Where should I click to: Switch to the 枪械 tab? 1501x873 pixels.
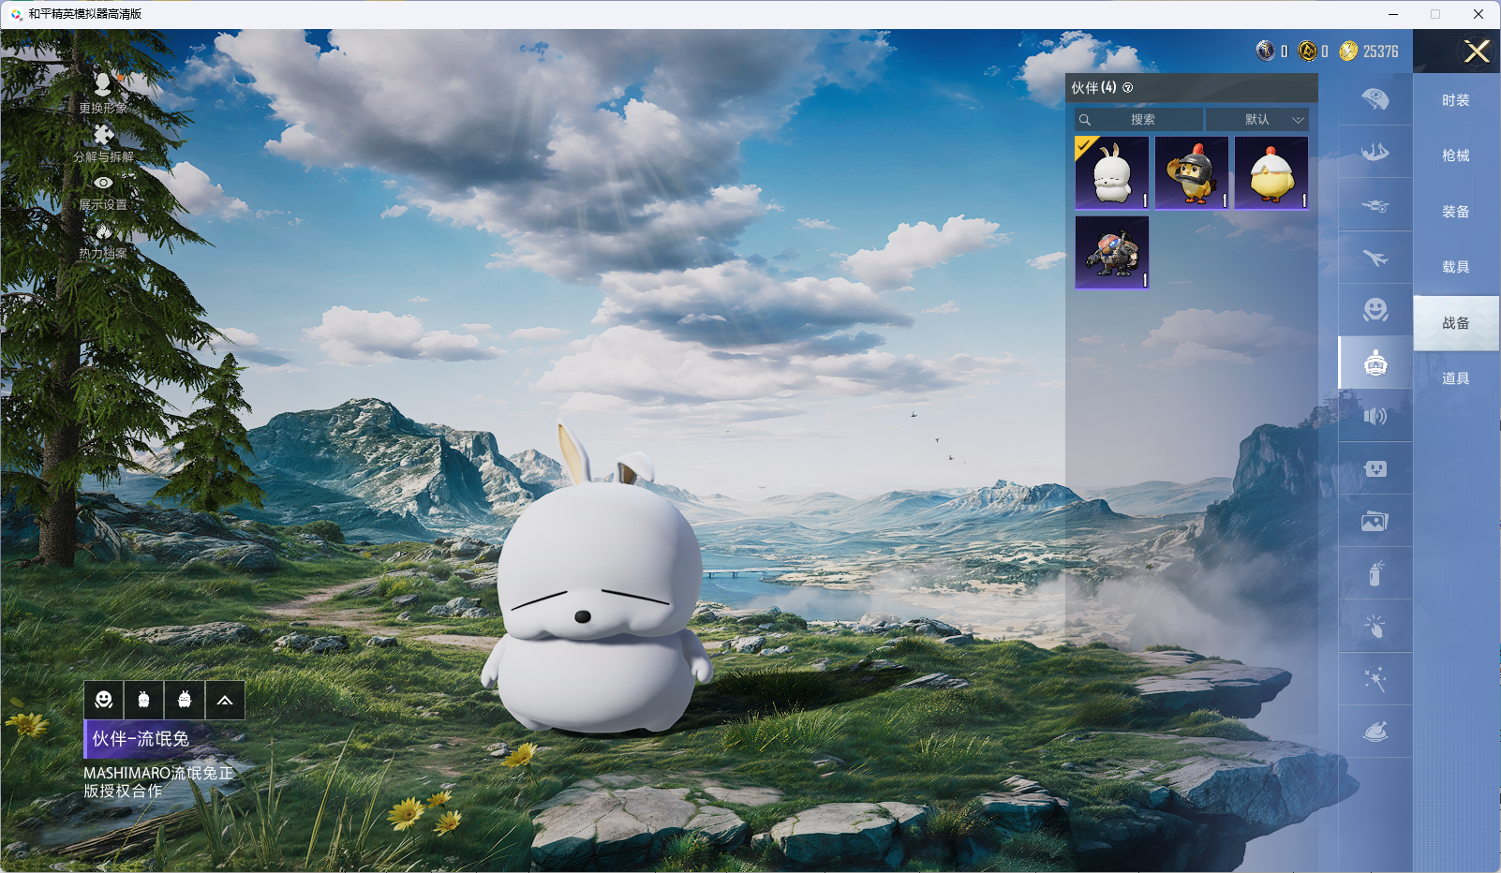click(x=1455, y=155)
